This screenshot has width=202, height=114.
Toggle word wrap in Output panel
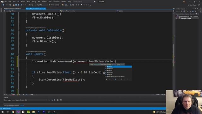[x=61, y=100]
